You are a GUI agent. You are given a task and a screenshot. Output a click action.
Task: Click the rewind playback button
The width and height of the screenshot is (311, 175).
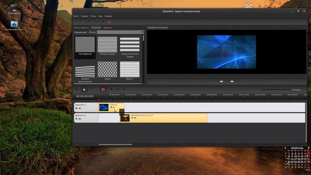[x=222, y=81]
